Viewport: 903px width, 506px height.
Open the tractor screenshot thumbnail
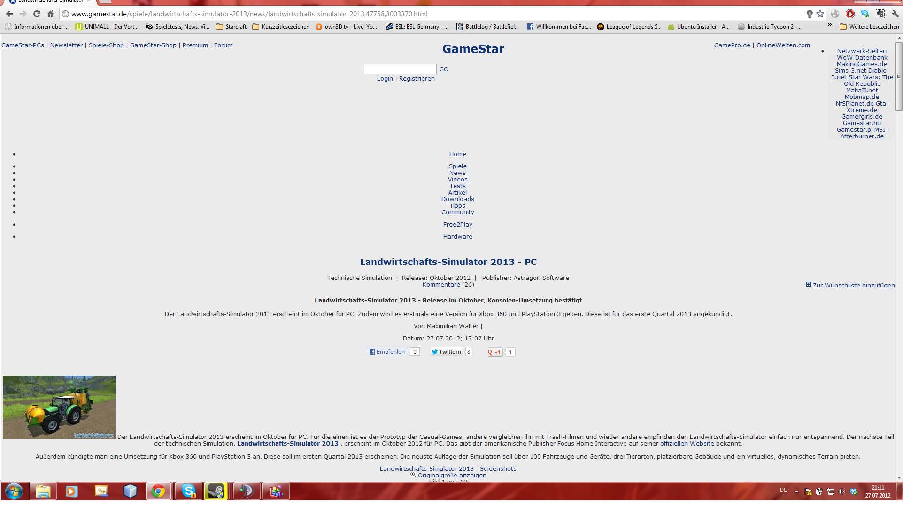(59, 407)
